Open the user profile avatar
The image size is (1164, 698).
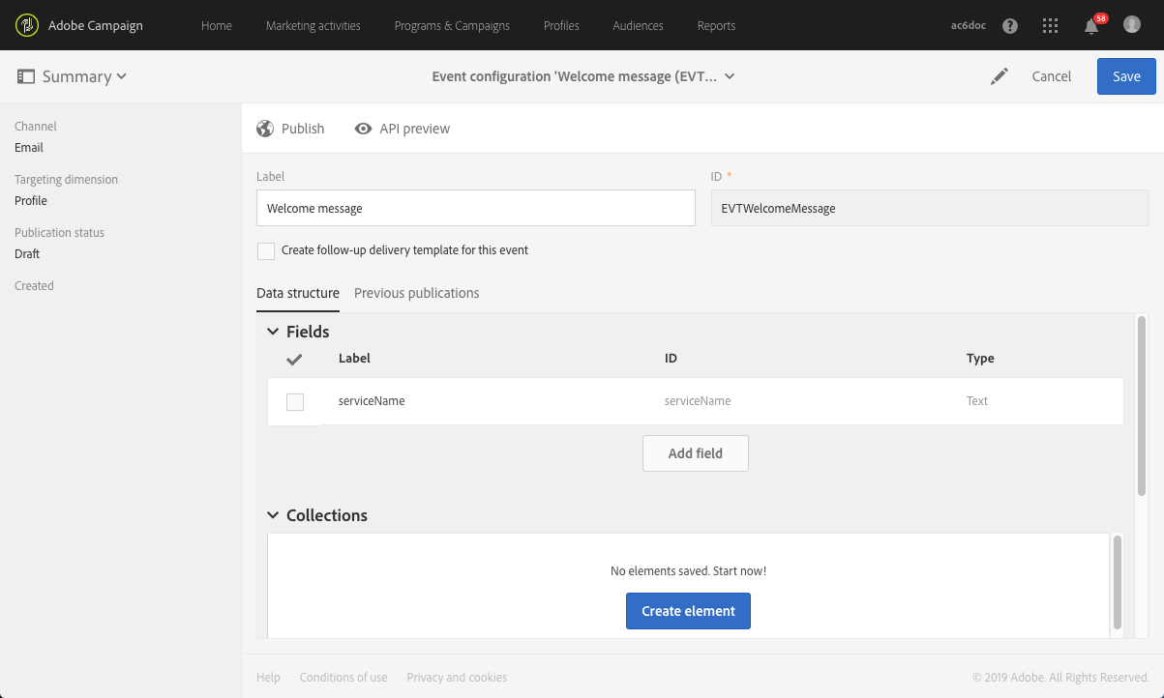(1132, 25)
